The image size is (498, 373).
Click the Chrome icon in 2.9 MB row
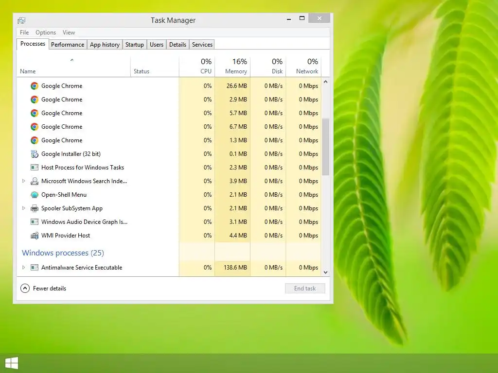(x=35, y=100)
